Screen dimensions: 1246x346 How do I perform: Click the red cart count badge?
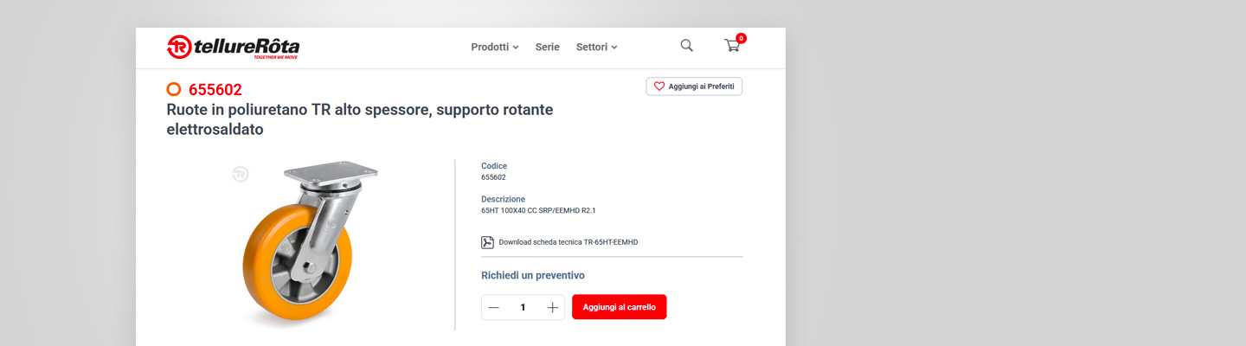[742, 38]
